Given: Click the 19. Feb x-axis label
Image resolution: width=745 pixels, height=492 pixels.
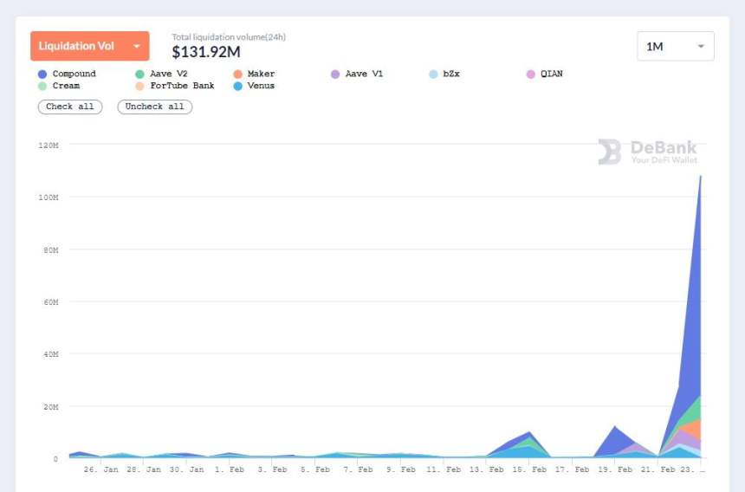Looking at the screenshot, I should click(615, 469).
